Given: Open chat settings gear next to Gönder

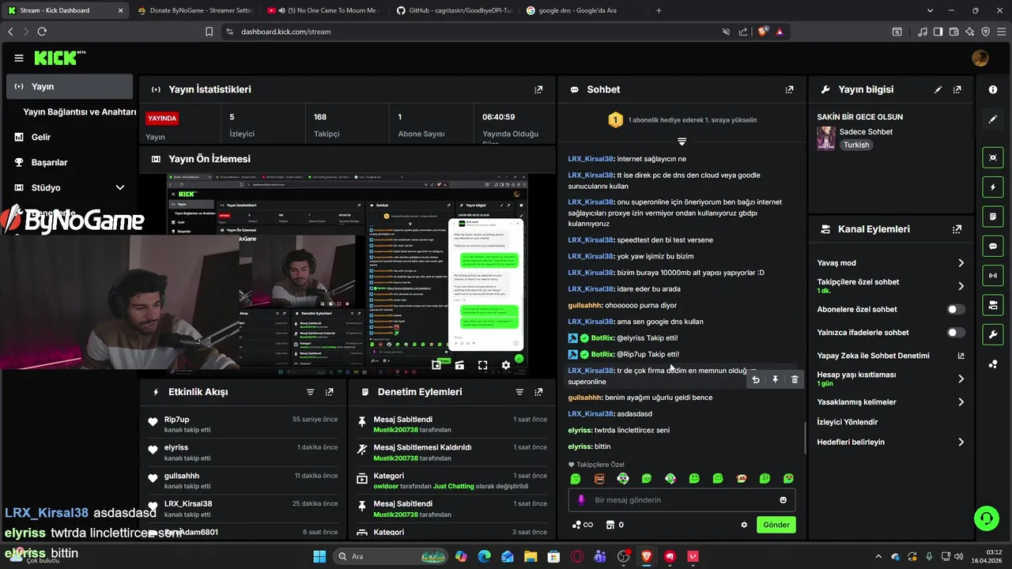Looking at the screenshot, I should (x=744, y=525).
